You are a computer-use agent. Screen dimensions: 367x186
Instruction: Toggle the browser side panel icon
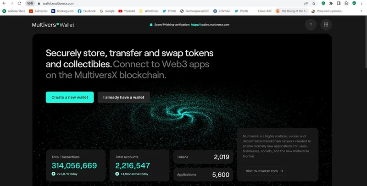coord(339,3)
